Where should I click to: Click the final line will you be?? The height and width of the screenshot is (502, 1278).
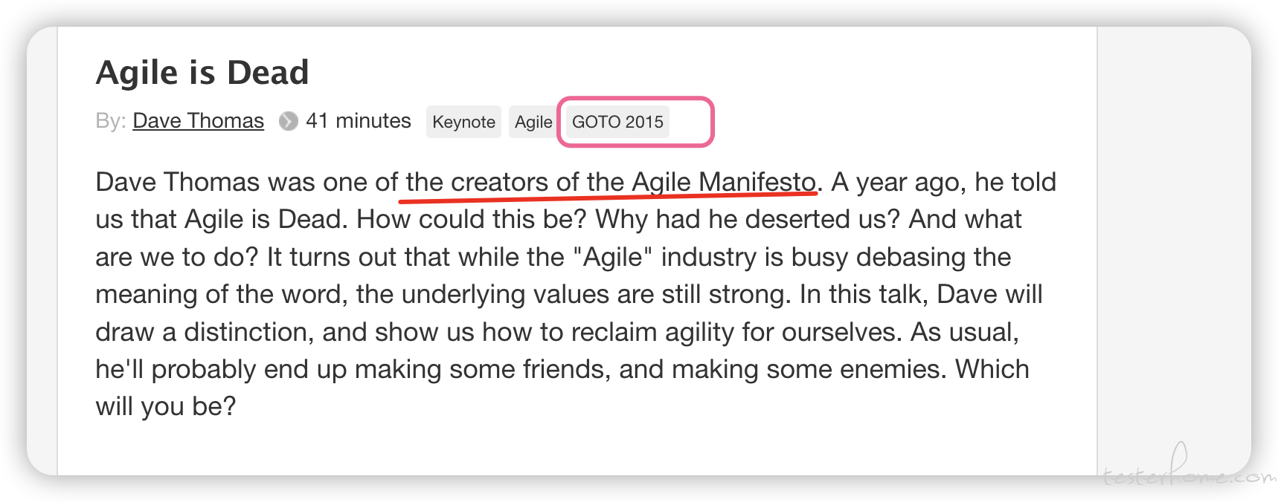pos(165,406)
